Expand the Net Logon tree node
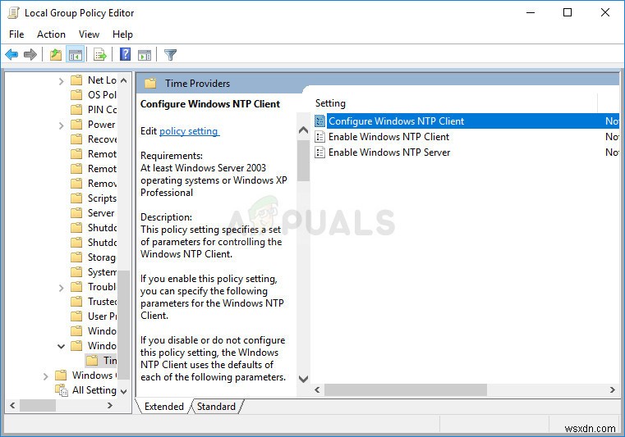Screen dimensions: 625x437 tap(61, 81)
